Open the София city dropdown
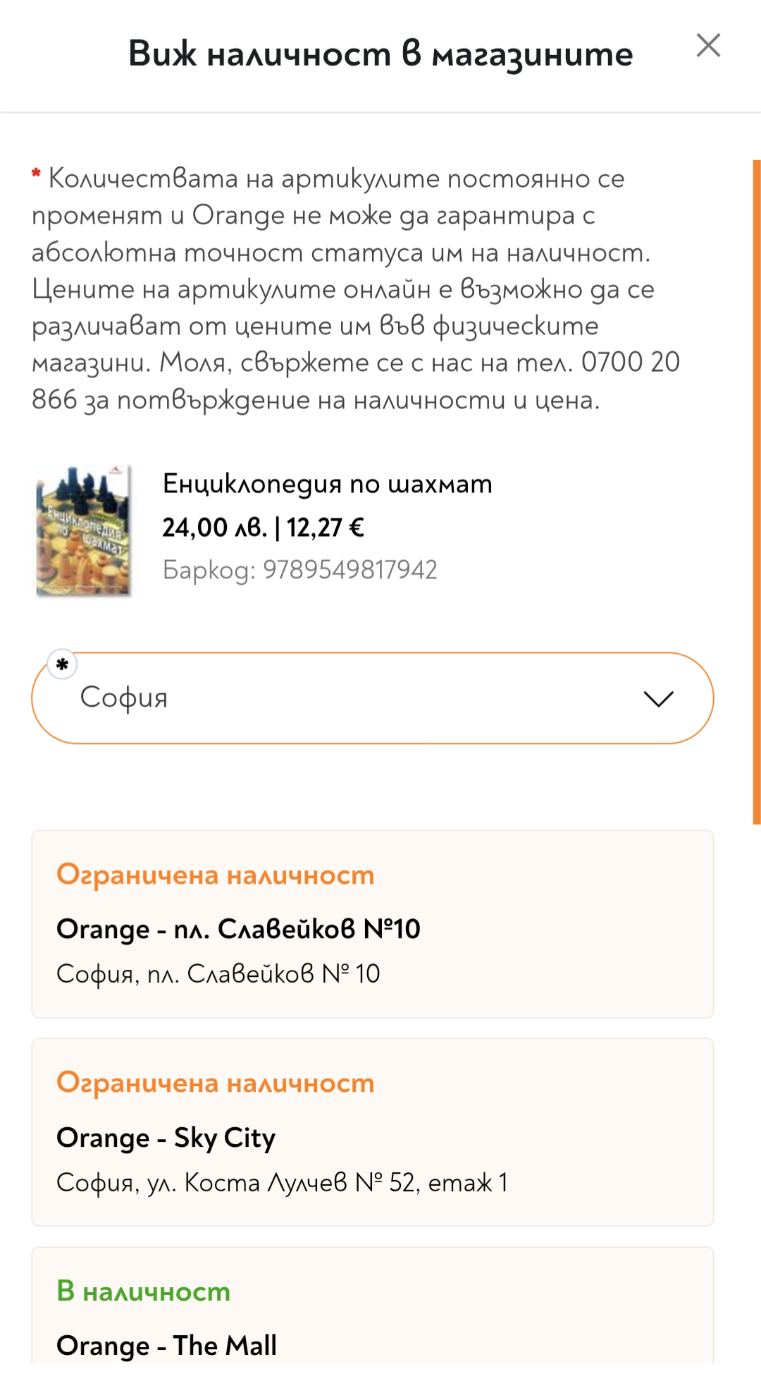Screen dimensions: 761x1386 (x=372, y=698)
